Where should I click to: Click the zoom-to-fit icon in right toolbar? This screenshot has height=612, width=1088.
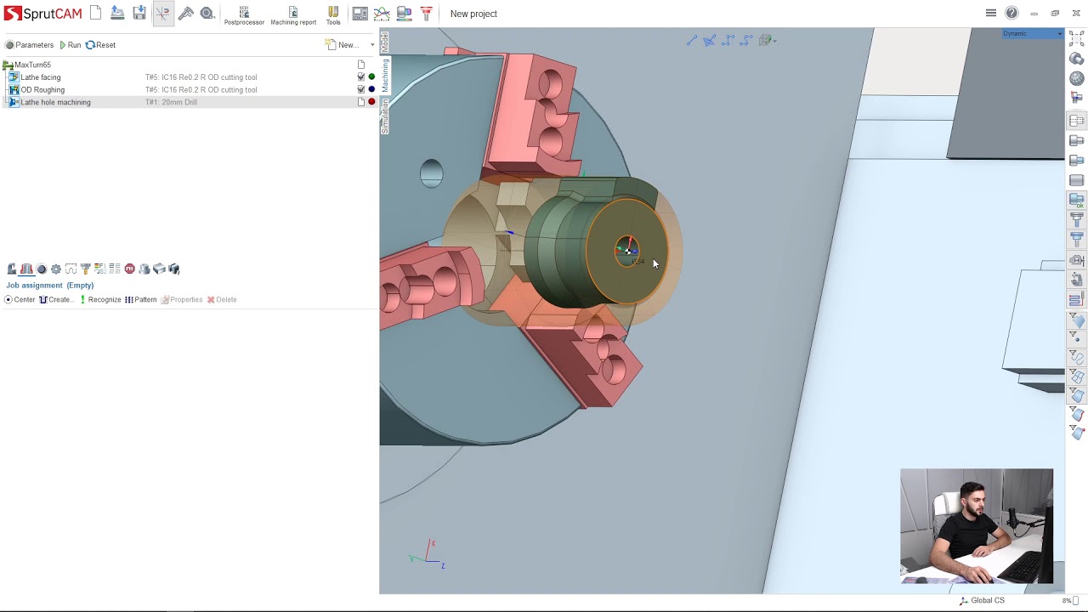click(x=1076, y=38)
